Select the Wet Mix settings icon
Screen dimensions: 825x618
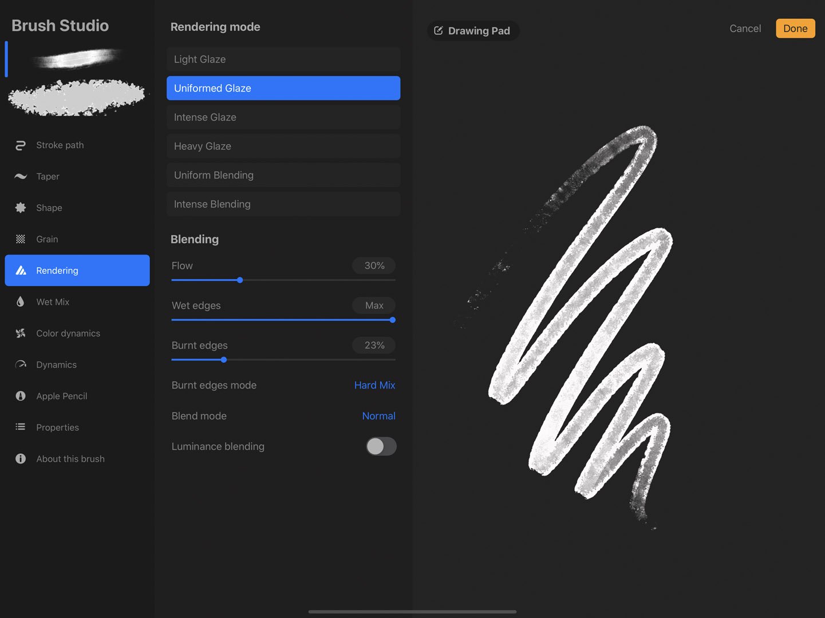pyautogui.click(x=20, y=302)
